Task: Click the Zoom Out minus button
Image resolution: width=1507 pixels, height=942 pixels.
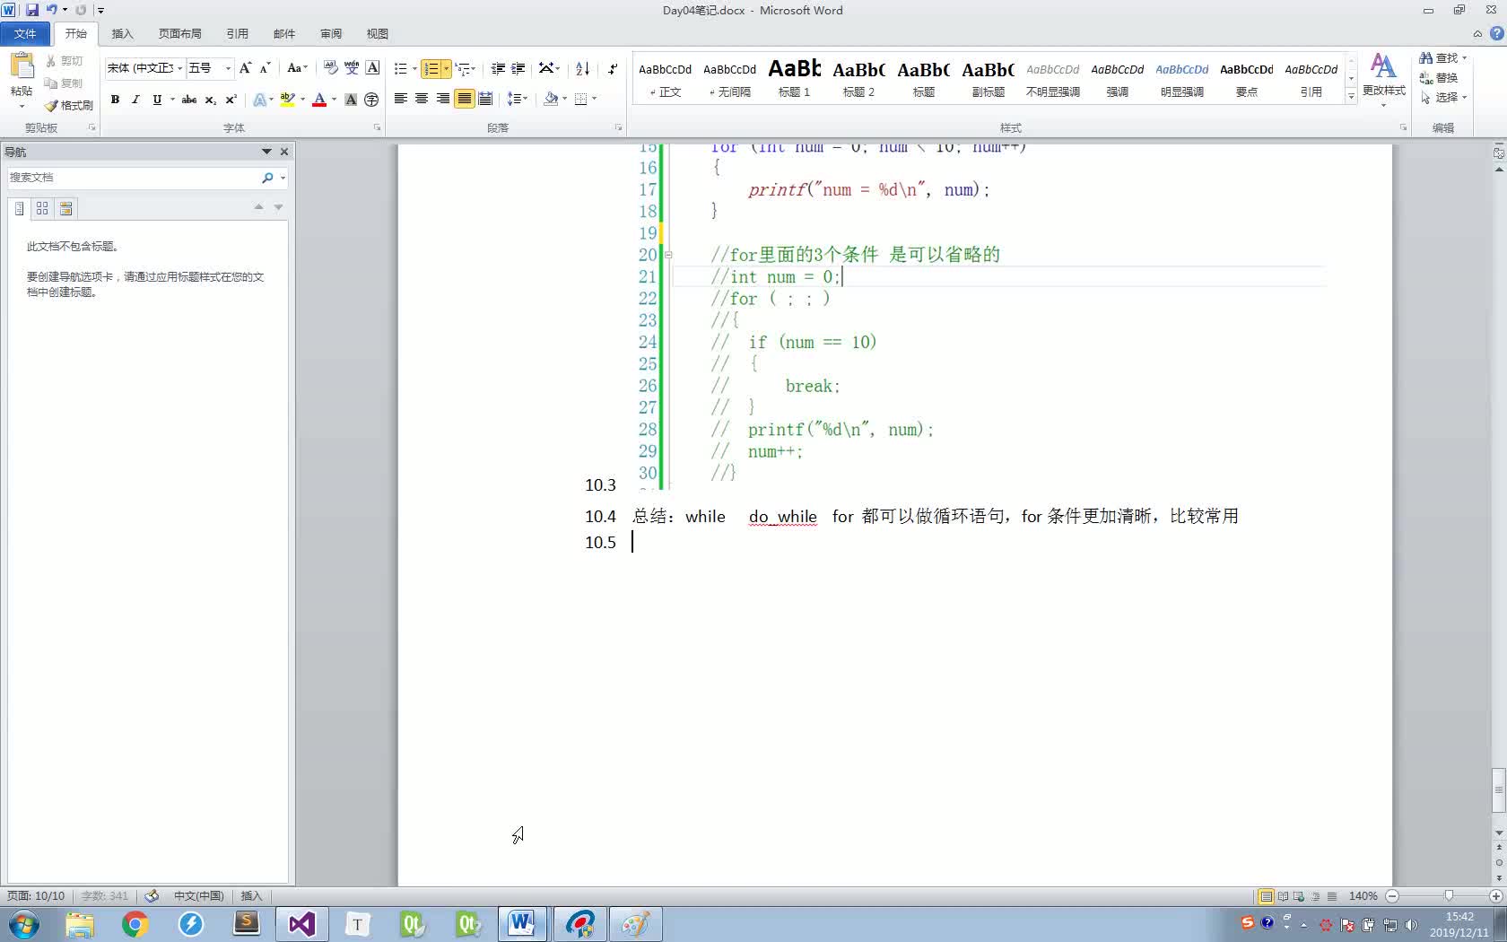Action: pos(1392,896)
